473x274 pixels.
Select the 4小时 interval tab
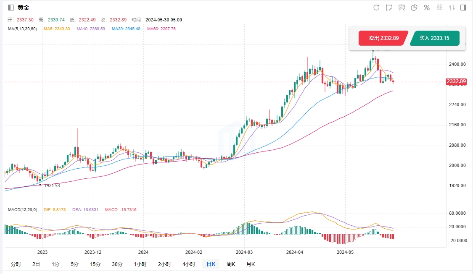pyautogui.click(x=189, y=264)
